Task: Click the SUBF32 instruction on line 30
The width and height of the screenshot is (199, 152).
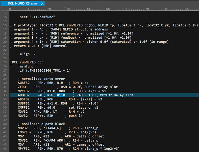Action: pyautogui.click(x=24, y=83)
